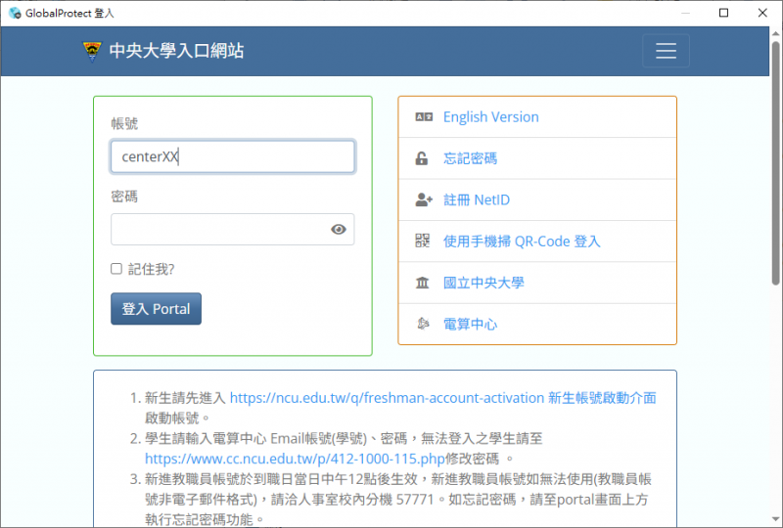The height and width of the screenshot is (528, 783).
Task: Click the GlobalProtect title bar icon
Action: tap(14, 13)
